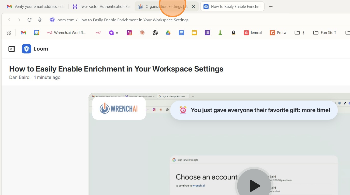Click the '1 minute ago' timestamp
The width and height of the screenshot is (350, 195).
[x=47, y=77]
